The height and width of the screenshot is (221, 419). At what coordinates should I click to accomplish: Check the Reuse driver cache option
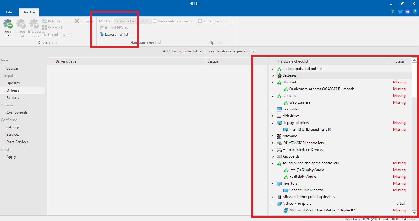tap(200, 21)
